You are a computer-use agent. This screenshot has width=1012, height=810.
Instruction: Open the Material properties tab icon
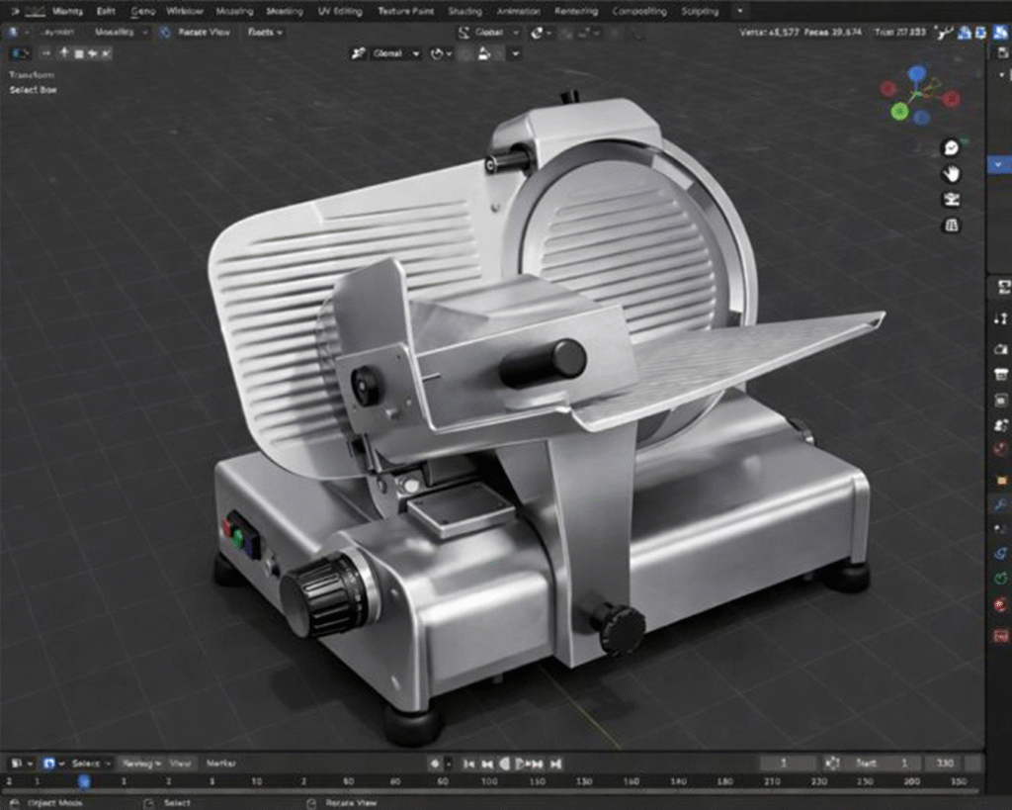(x=1000, y=605)
